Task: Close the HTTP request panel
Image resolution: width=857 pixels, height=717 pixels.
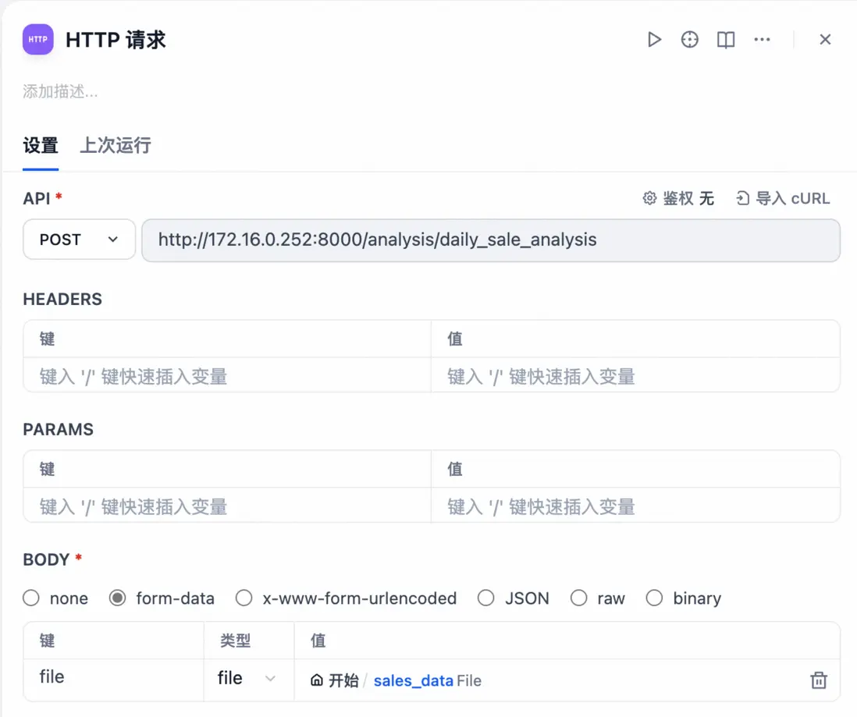Action: pyautogui.click(x=825, y=39)
